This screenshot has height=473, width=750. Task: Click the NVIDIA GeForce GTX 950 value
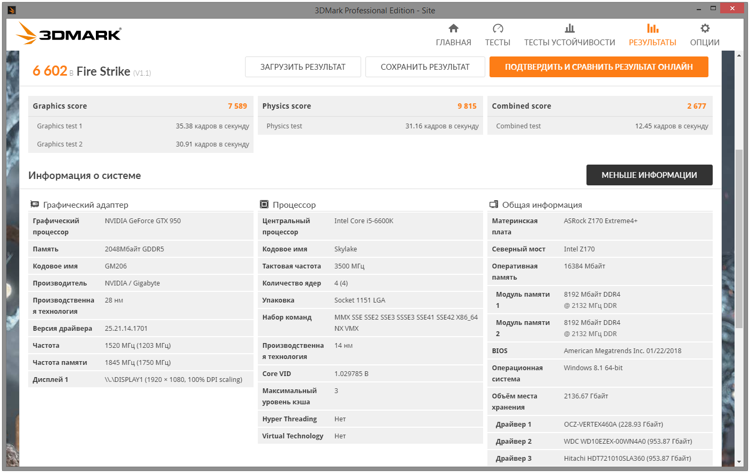tap(143, 221)
